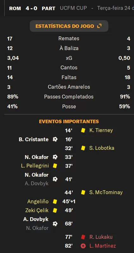Screen dimensions: 134x253
Task: Select player Zeki Çelik
Action: (37, 210)
